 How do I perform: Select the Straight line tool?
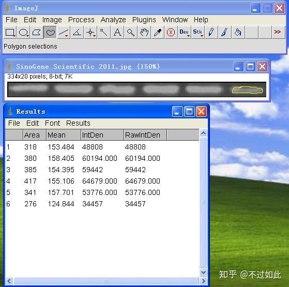tap(64, 33)
